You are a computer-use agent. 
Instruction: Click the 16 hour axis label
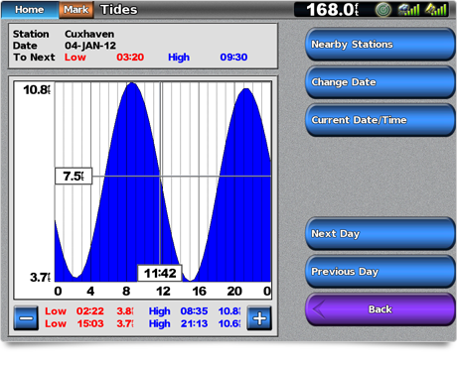(199, 292)
